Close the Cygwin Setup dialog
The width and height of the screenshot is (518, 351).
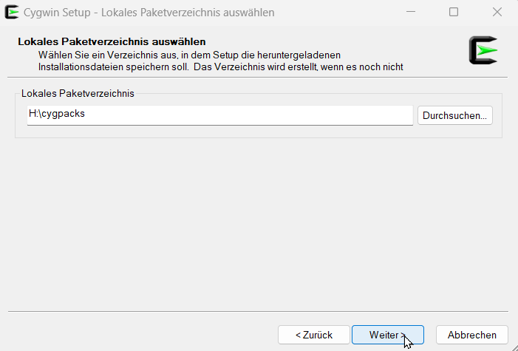click(496, 12)
